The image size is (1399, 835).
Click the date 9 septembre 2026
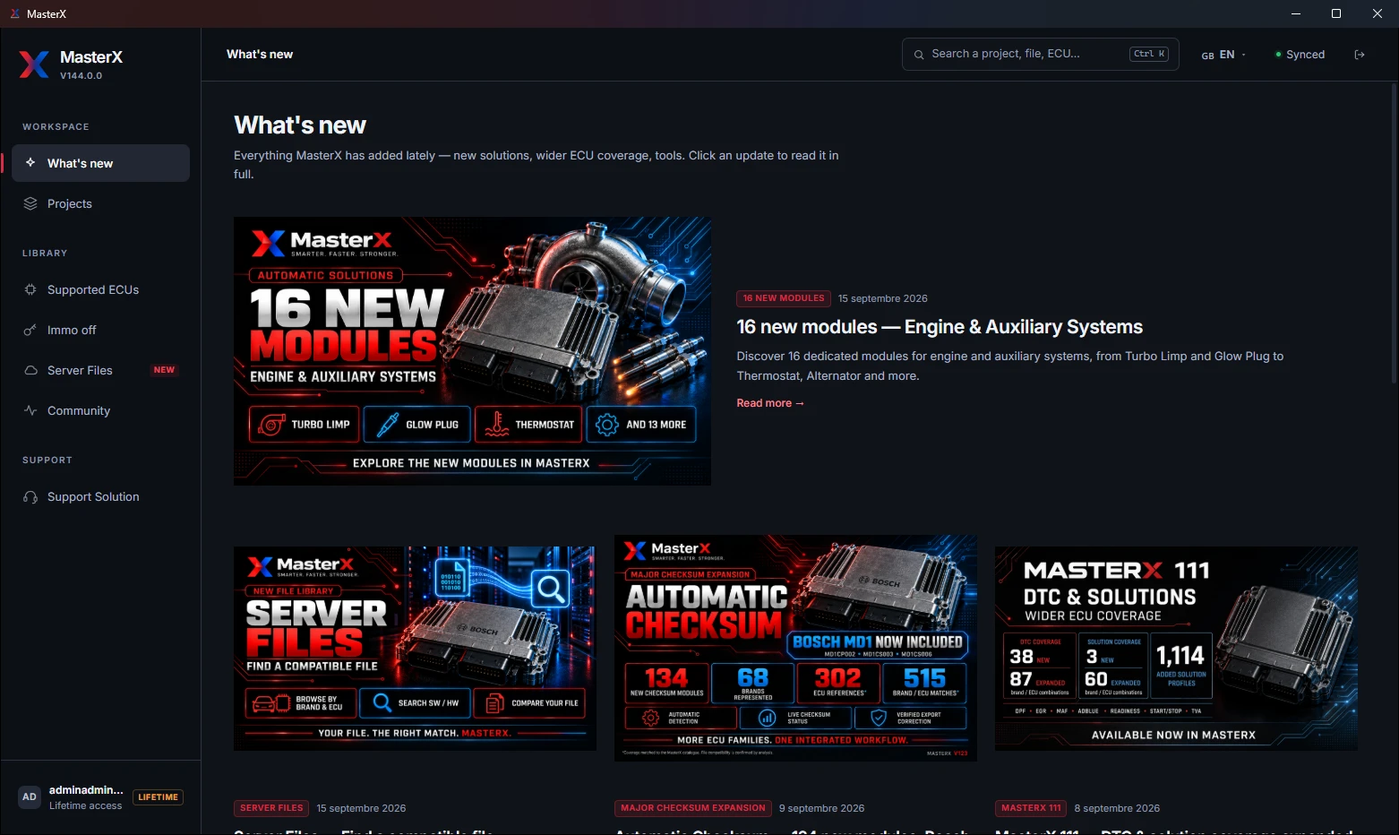[821, 808]
